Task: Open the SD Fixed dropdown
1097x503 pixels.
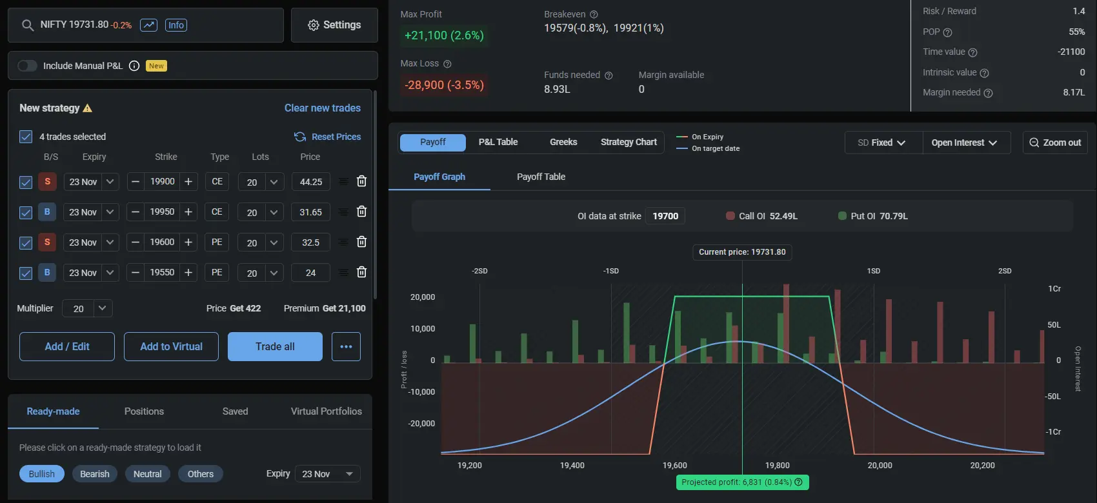Action: click(883, 143)
